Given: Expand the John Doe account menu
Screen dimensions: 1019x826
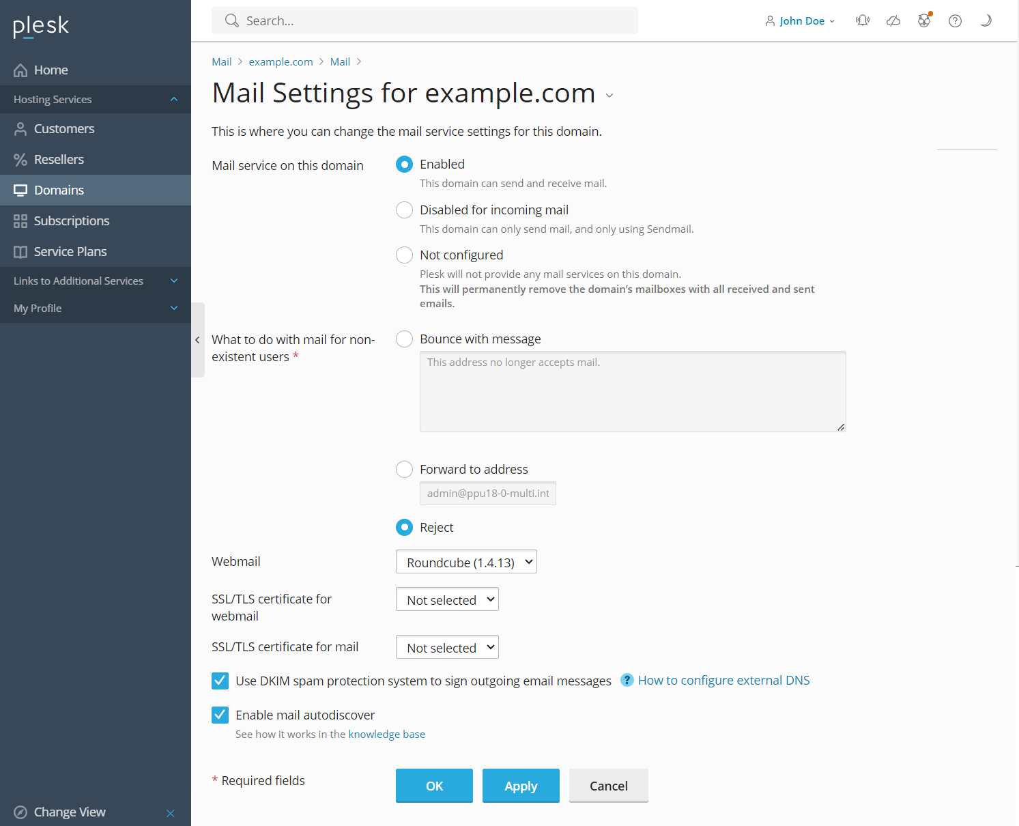Looking at the screenshot, I should 800,20.
